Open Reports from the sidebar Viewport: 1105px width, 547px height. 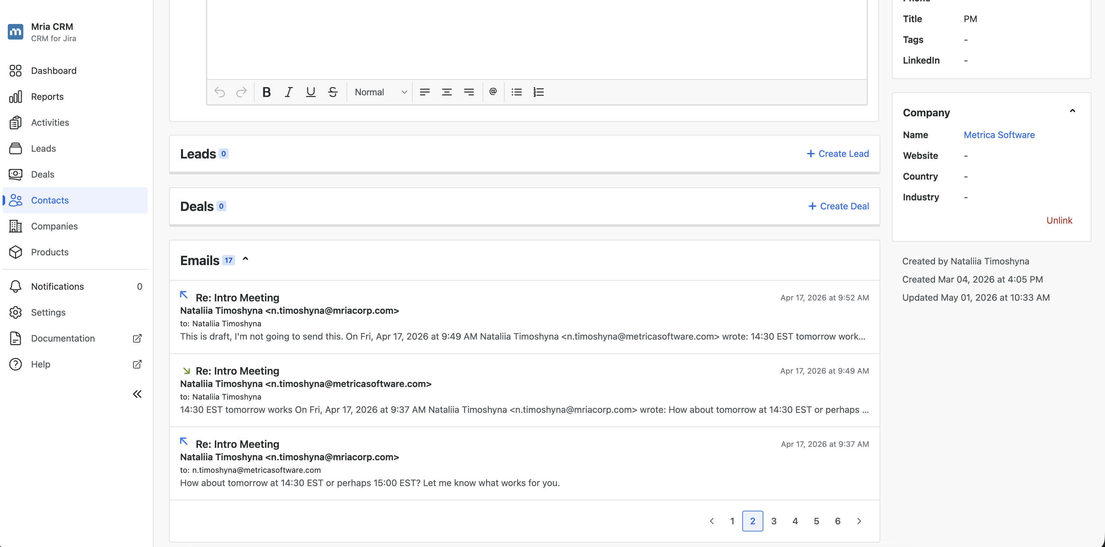tap(75, 97)
